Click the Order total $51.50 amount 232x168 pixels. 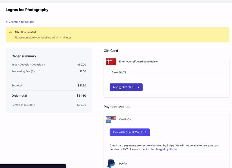click(x=81, y=96)
